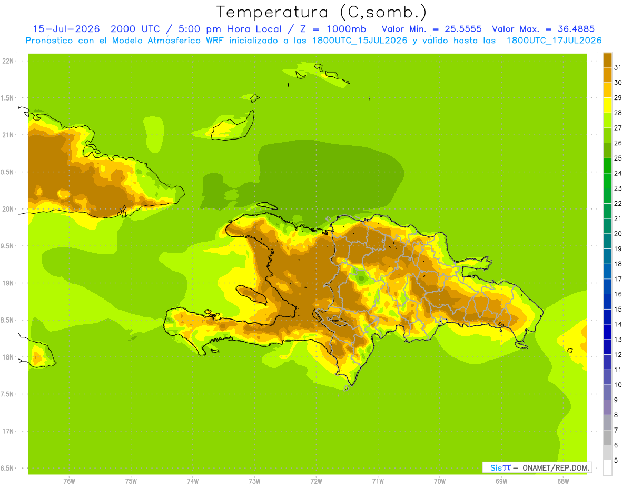Click the color scale label "9"
632x488 pixels.
click(616, 400)
